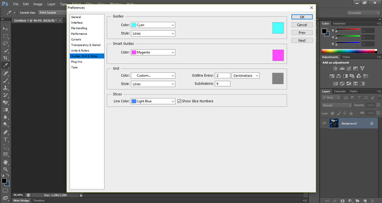The image size is (382, 203).
Task: Select the Crop tool in the toolbar
Action: [x=6, y=58]
